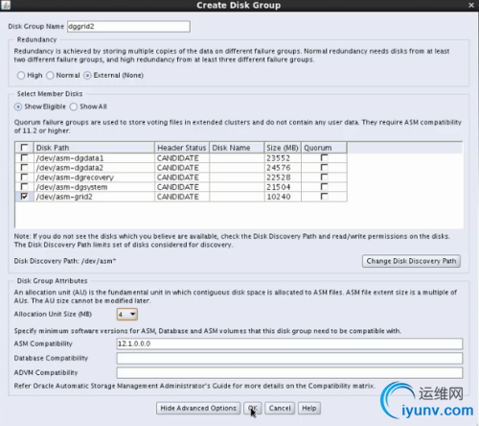This screenshot has width=479, height=426.
Task: Click CANDIDATE status in the asm-grid2 row
Action: click(178, 197)
